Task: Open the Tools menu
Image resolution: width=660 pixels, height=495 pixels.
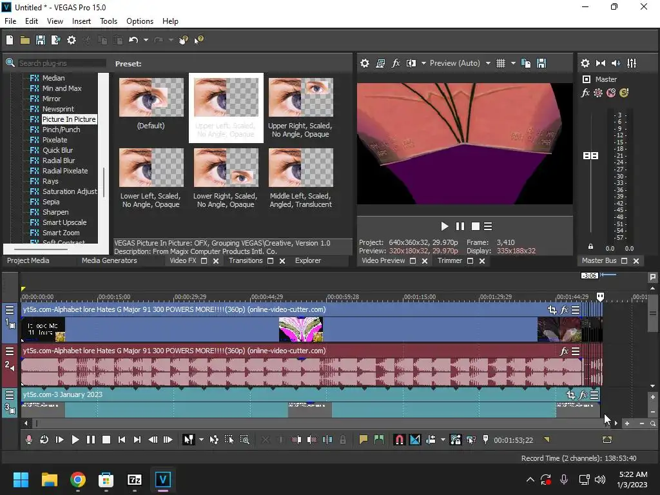Action: 108,21
